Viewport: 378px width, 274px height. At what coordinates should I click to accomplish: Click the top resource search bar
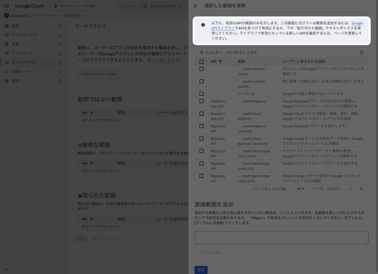pos(153,6)
